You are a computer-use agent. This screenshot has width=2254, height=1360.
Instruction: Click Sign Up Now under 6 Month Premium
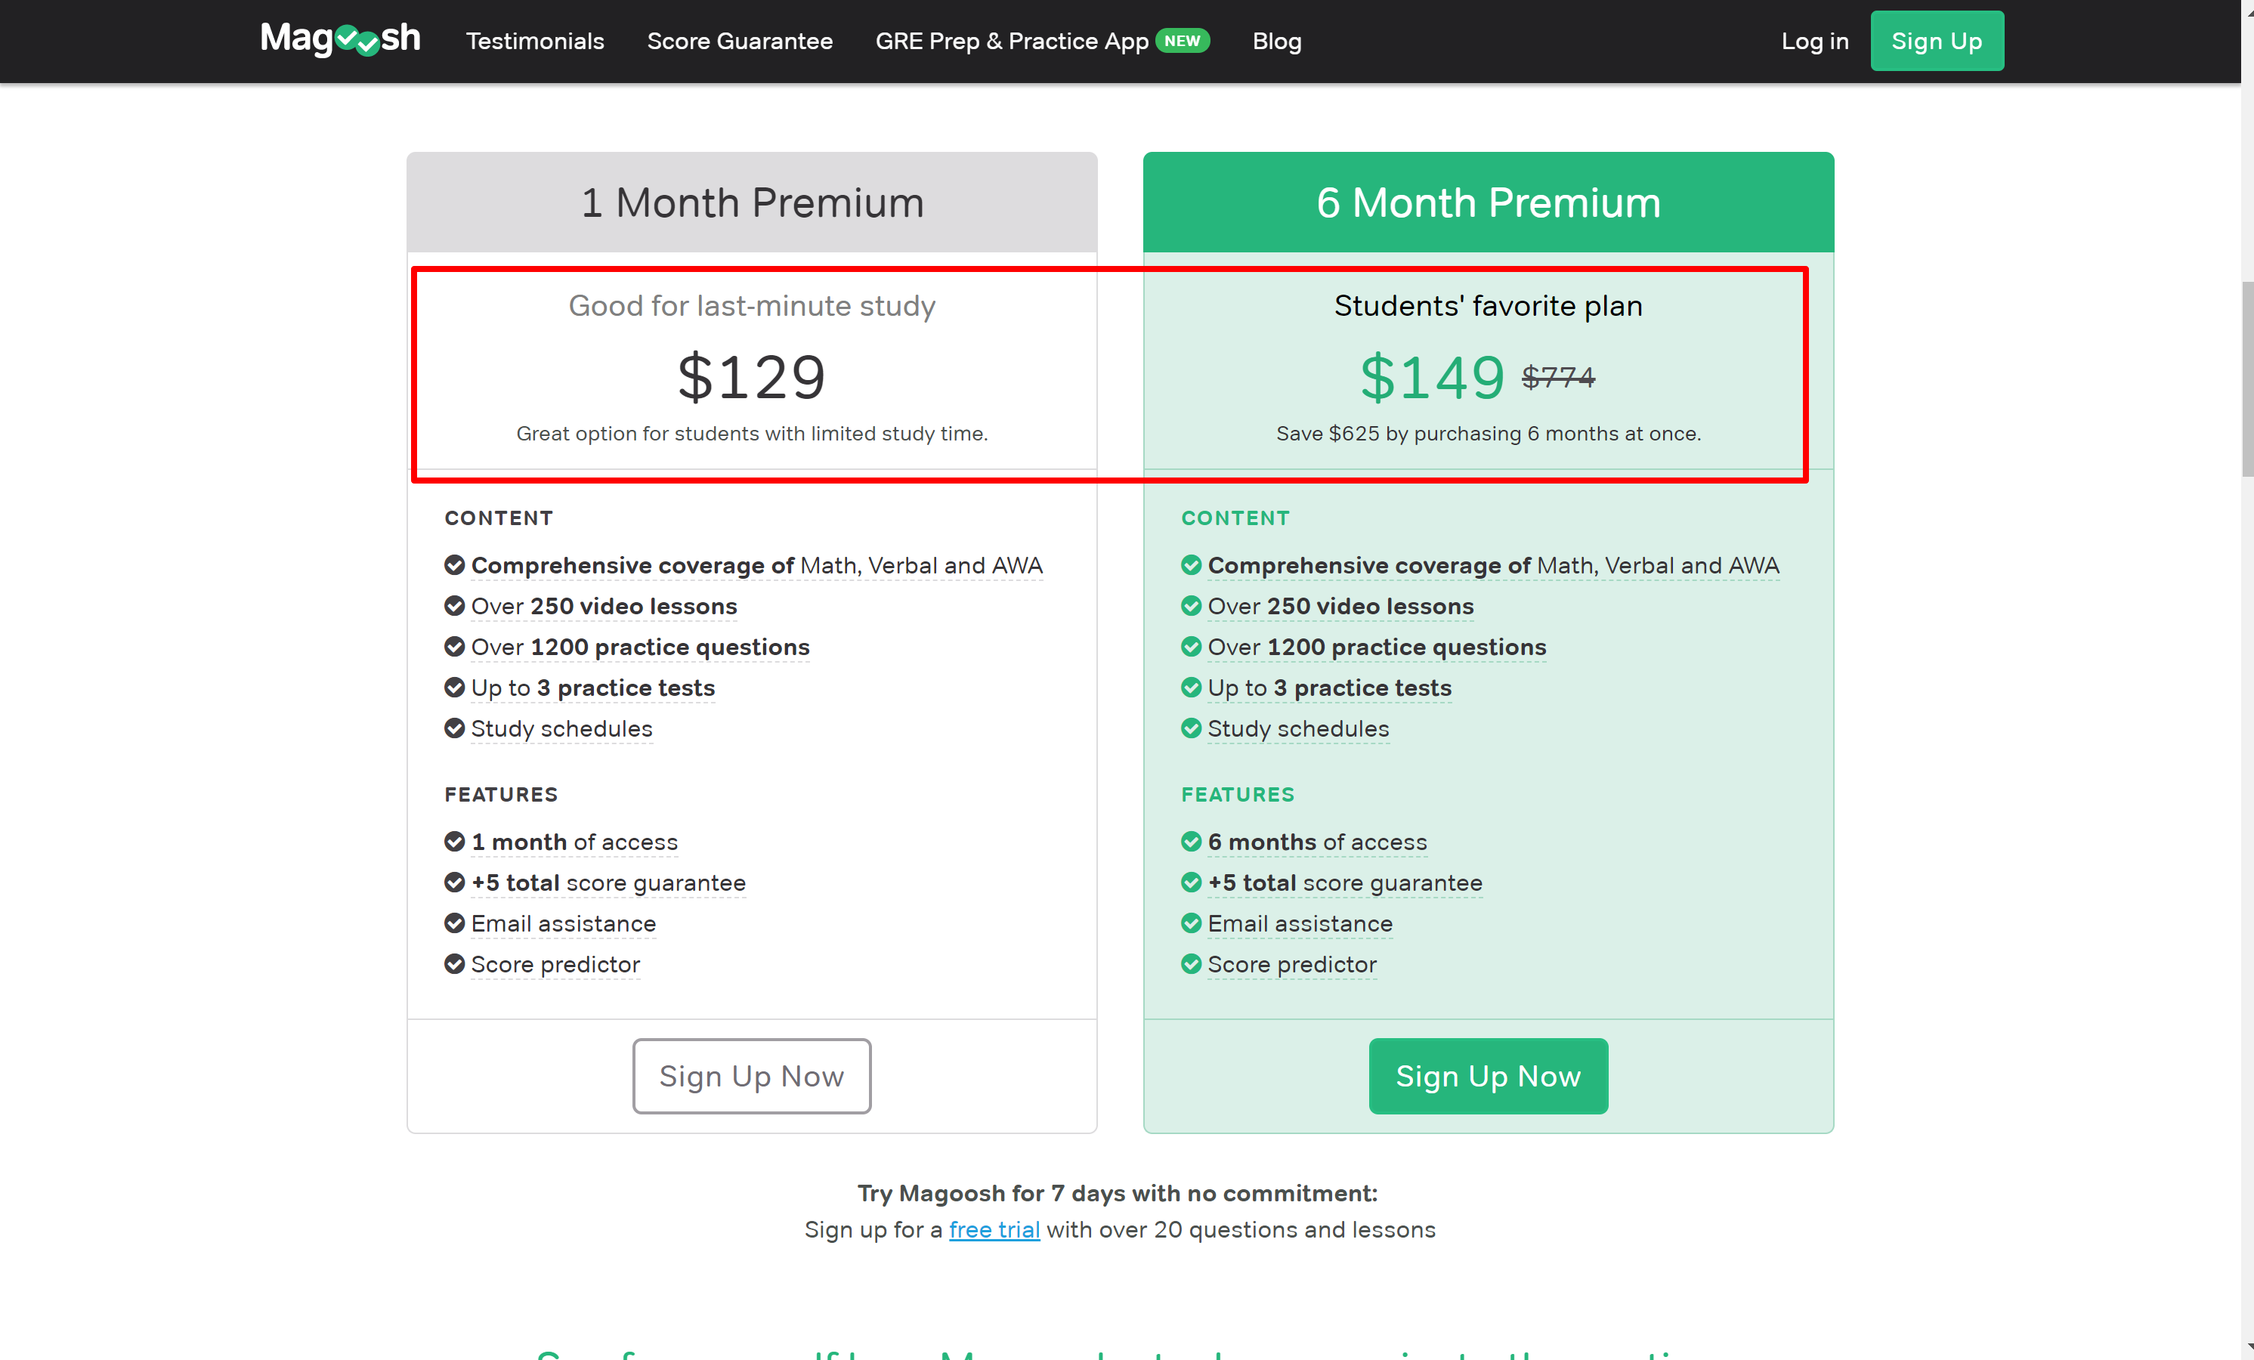[x=1487, y=1076]
